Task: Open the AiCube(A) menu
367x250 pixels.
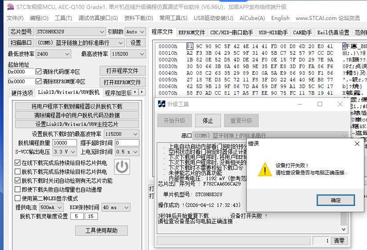Action: pyautogui.click(x=252, y=18)
